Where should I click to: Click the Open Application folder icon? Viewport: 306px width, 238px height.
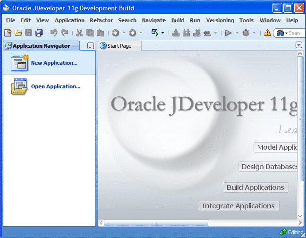coord(19,86)
